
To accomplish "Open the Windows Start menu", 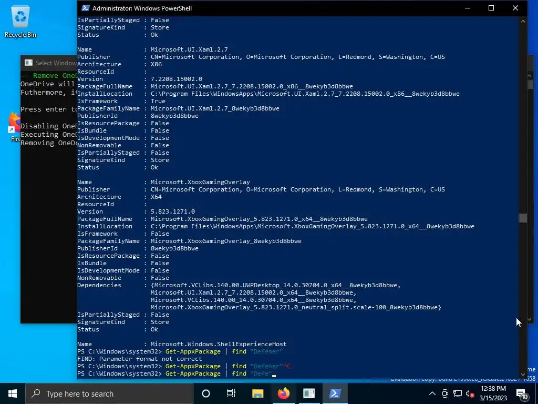I will (13, 393).
